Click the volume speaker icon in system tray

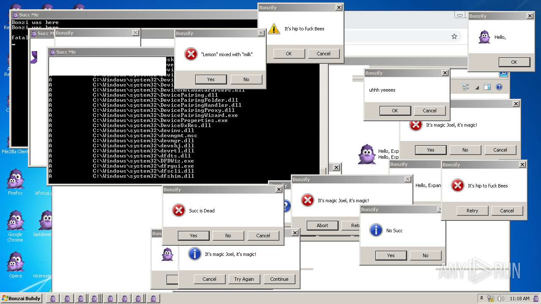coord(501,299)
